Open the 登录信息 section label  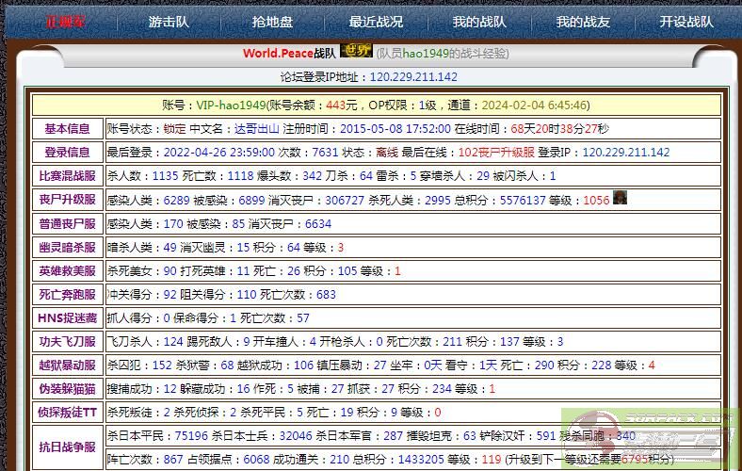pos(67,153)
